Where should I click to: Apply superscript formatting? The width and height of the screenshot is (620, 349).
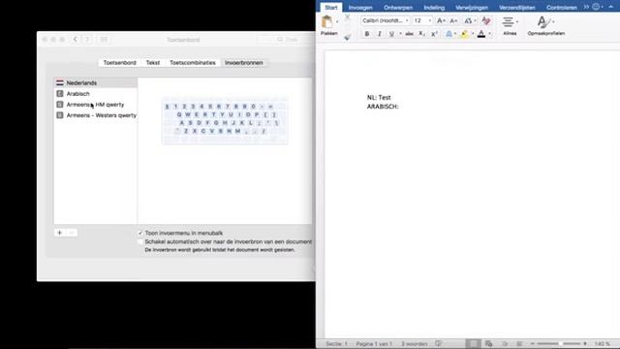[434, 34]
